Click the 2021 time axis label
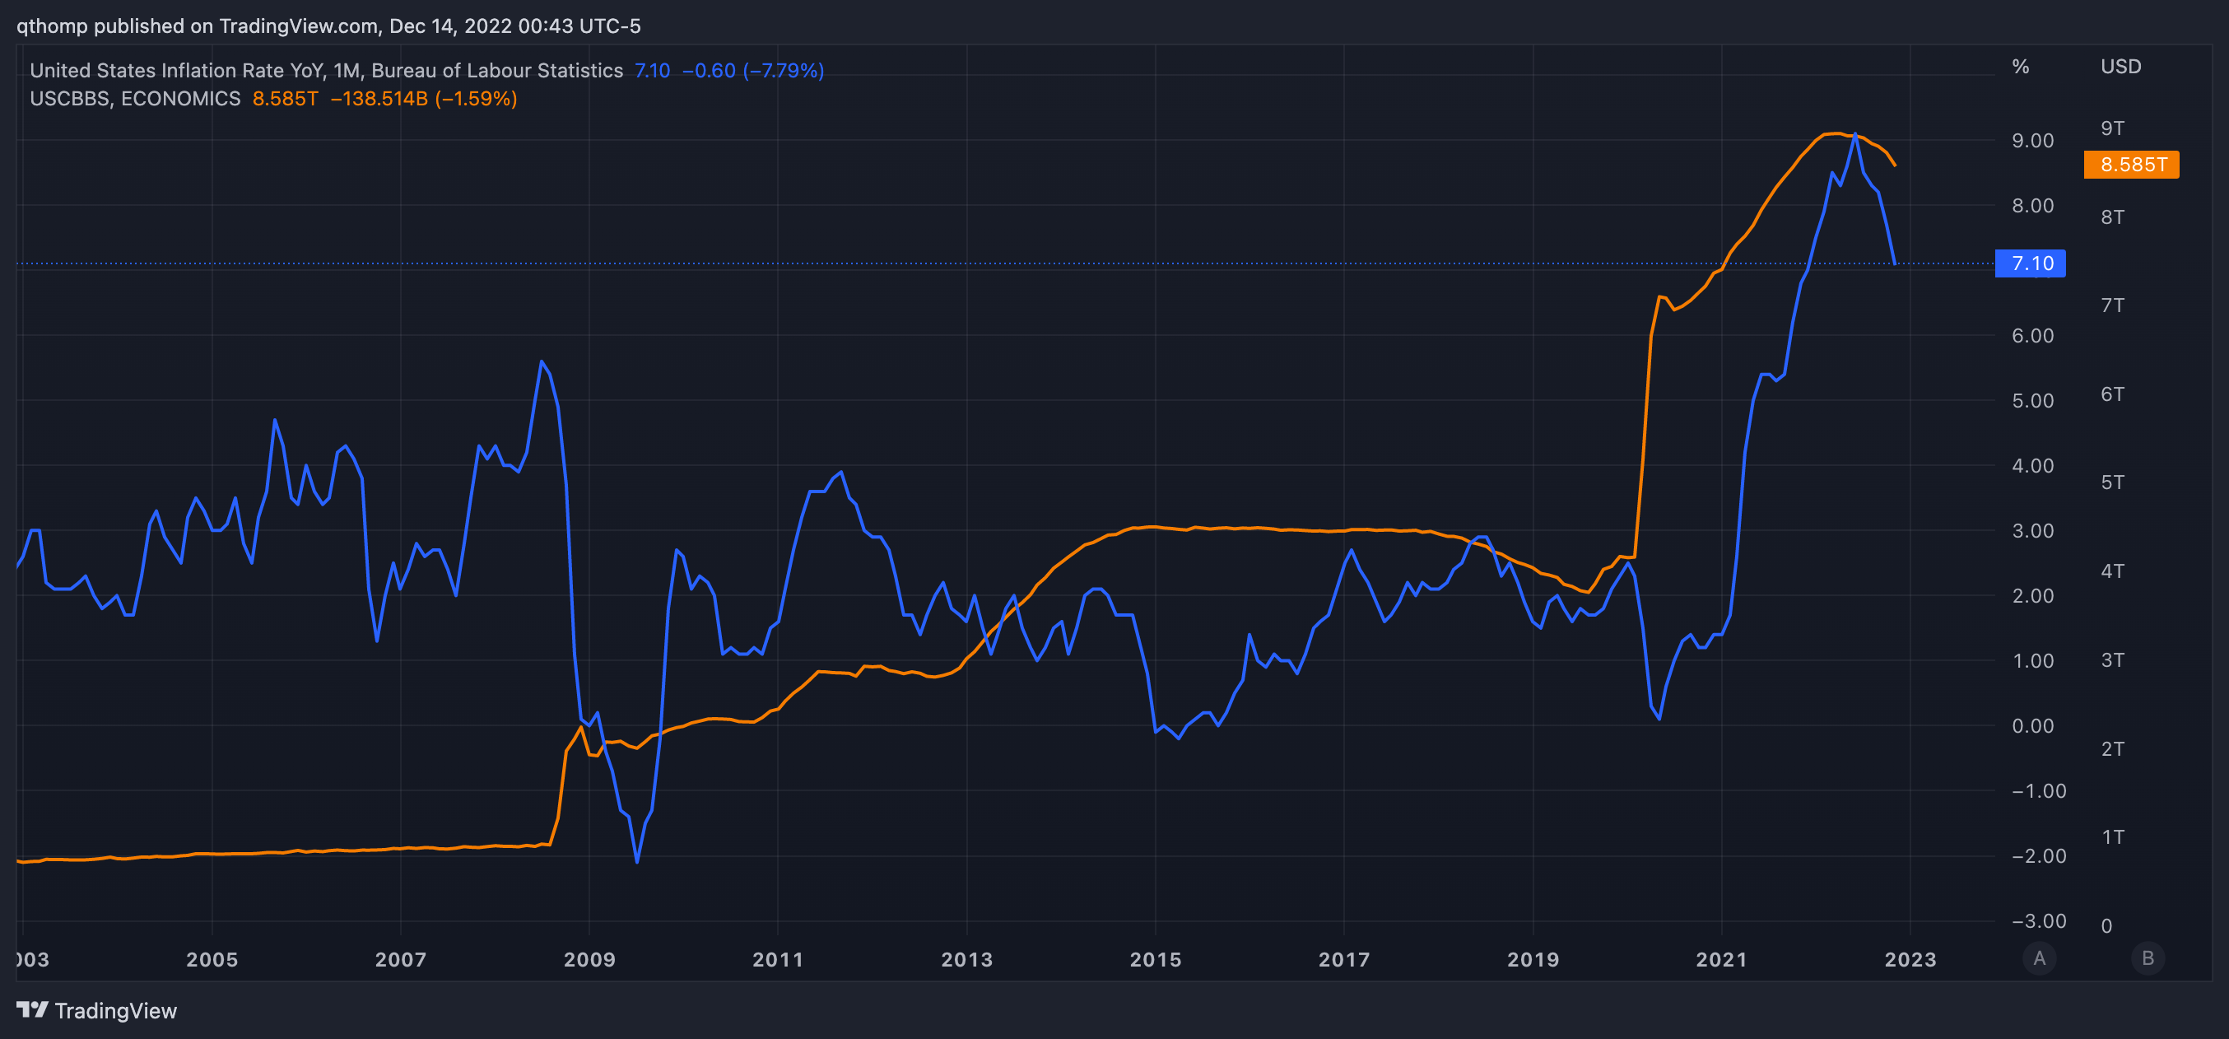 [x=1721, y=959]
